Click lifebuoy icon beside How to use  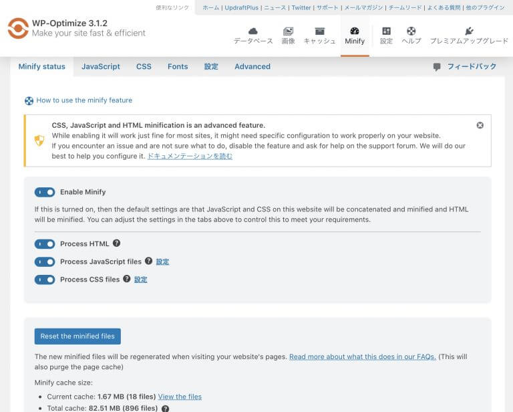29,101
